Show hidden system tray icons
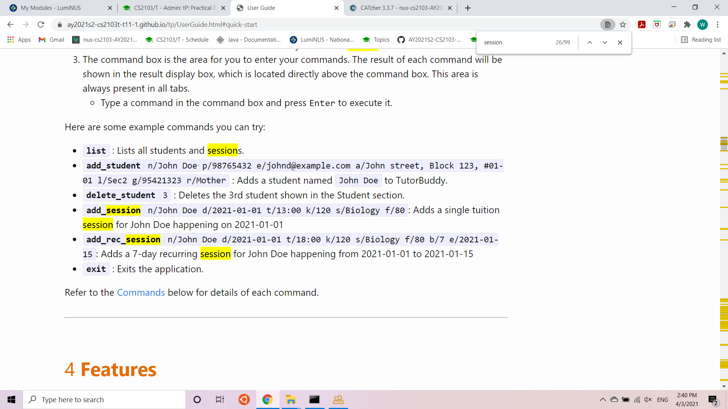The image size is (728, 409). click(x=602, y=400)
